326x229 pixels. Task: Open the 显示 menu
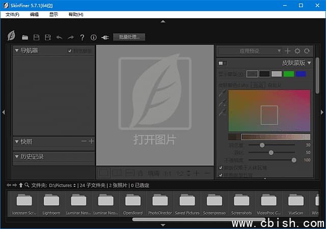(53, 15)
